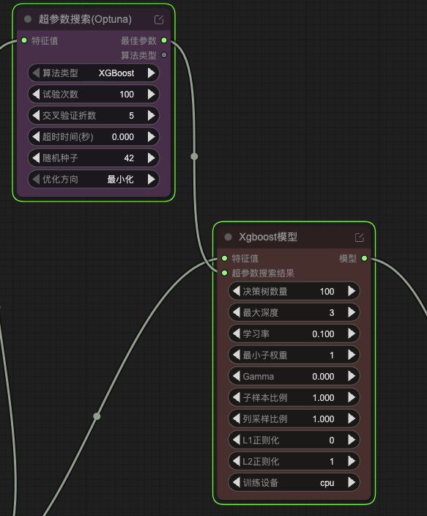Screen dimensions: 427x516
Task: Click the 特征值 input socket on the Xgboost模型 node
Action: point(225,258)
